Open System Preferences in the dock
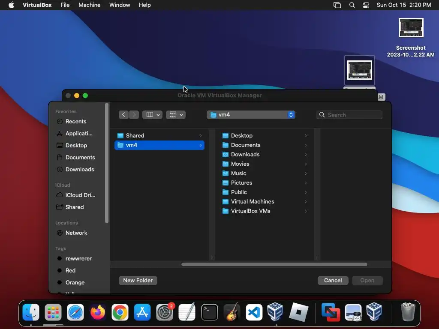This screenshot has height=329, width=439. click(x=165, y=312)
